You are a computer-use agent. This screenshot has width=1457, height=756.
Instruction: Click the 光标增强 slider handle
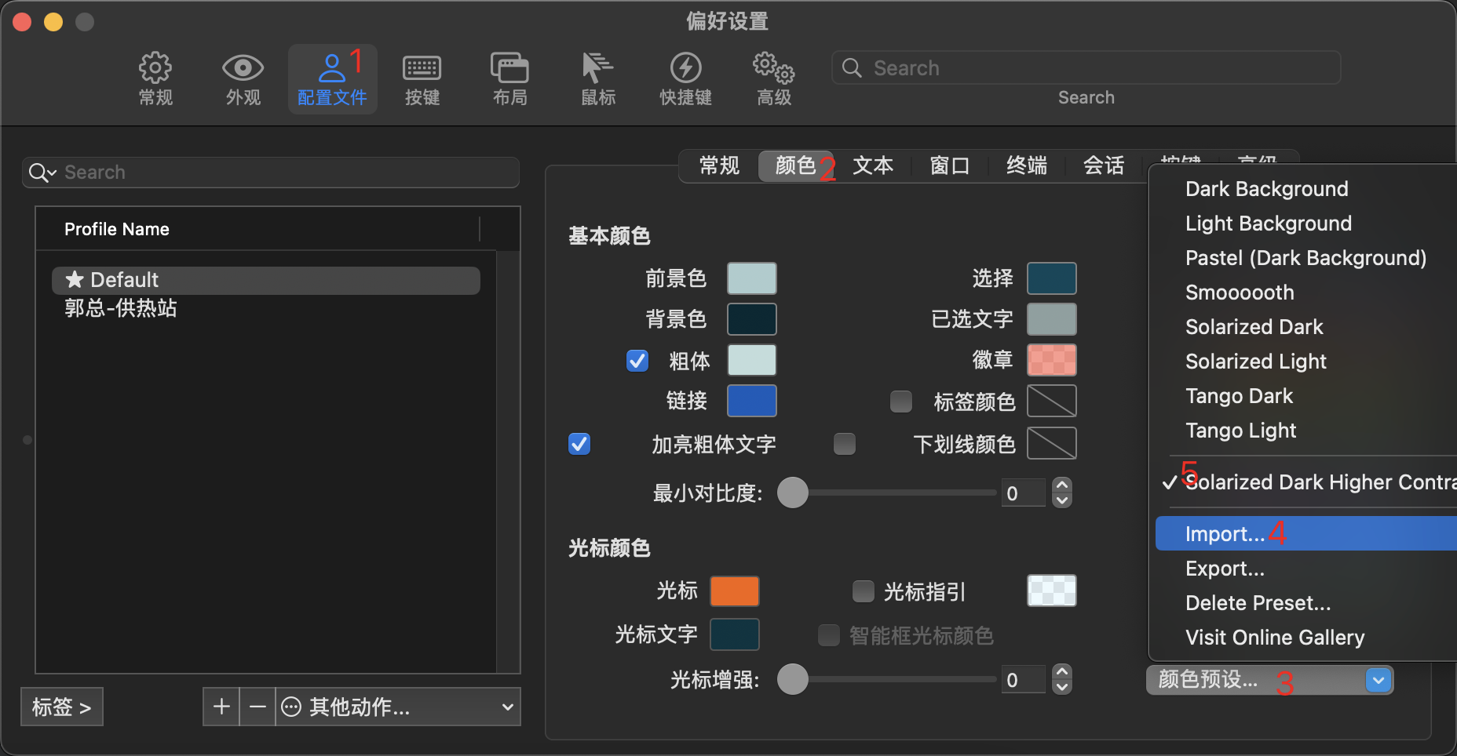[x=793, y=679]
